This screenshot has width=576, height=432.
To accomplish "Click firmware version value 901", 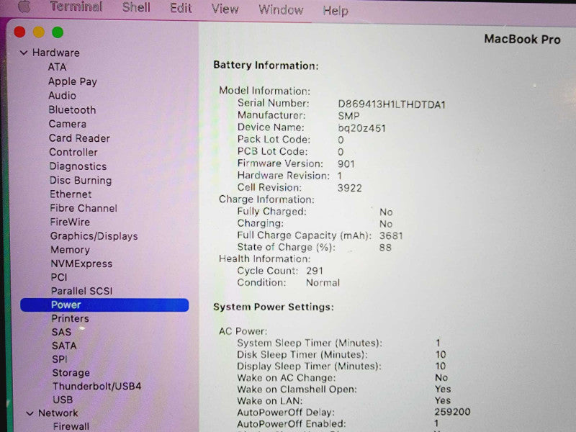I will coord(346,164).
